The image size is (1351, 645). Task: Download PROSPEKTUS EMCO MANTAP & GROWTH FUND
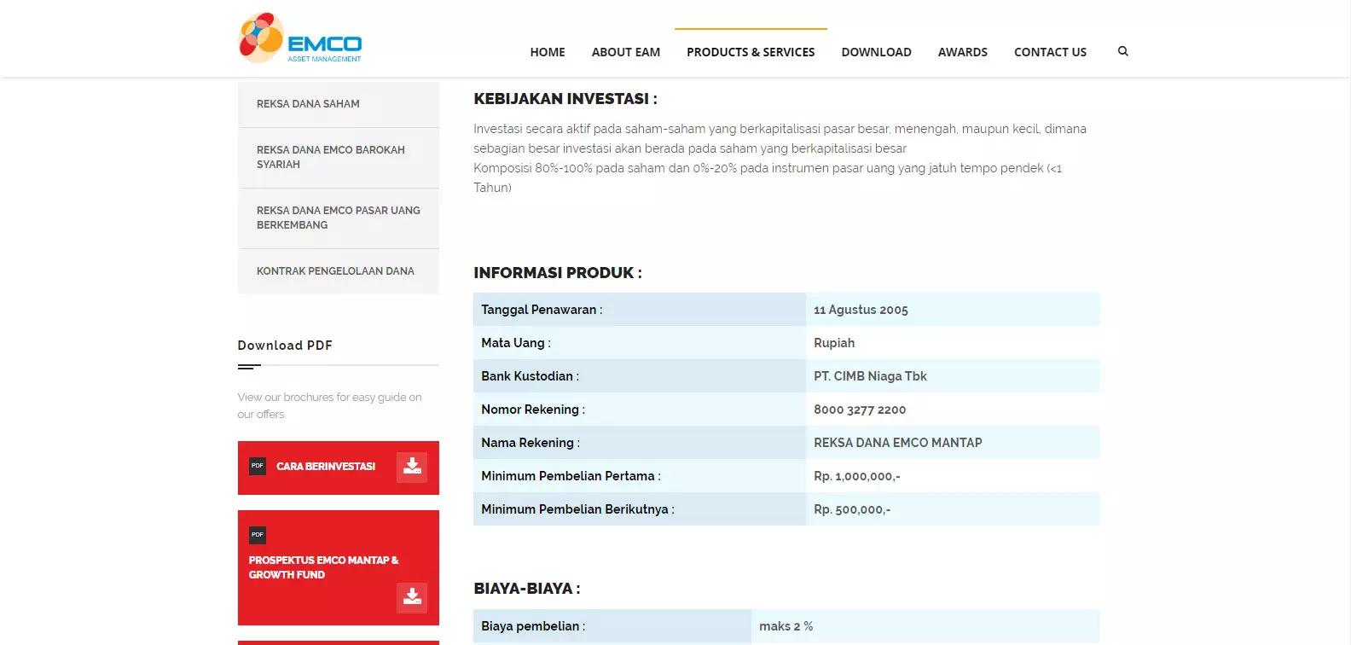[339, 567]
